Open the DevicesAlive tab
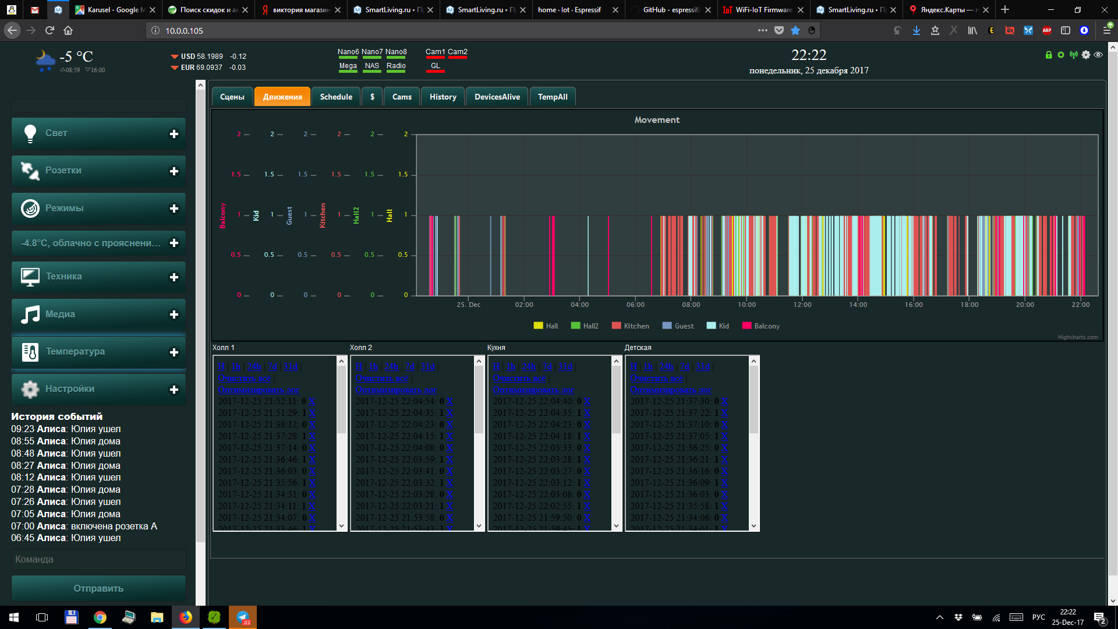Image resolution: width=1118 pixels, height=629 pixels. 497,97
